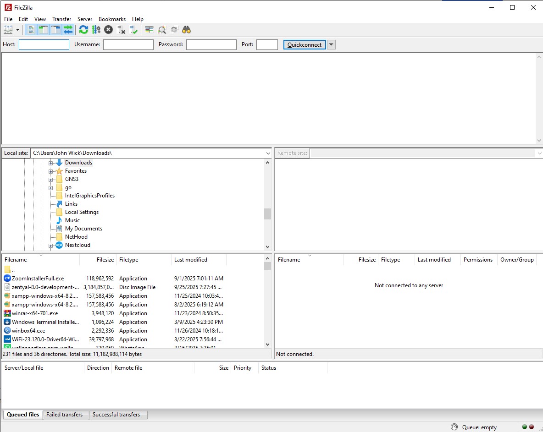
Task: Toggle directory comparison icon
Action: click(x=162, y=30)
